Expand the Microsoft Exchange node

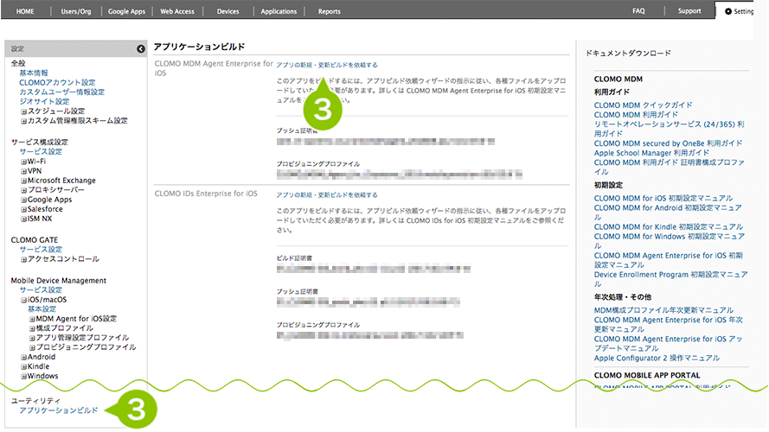[23, 181]
